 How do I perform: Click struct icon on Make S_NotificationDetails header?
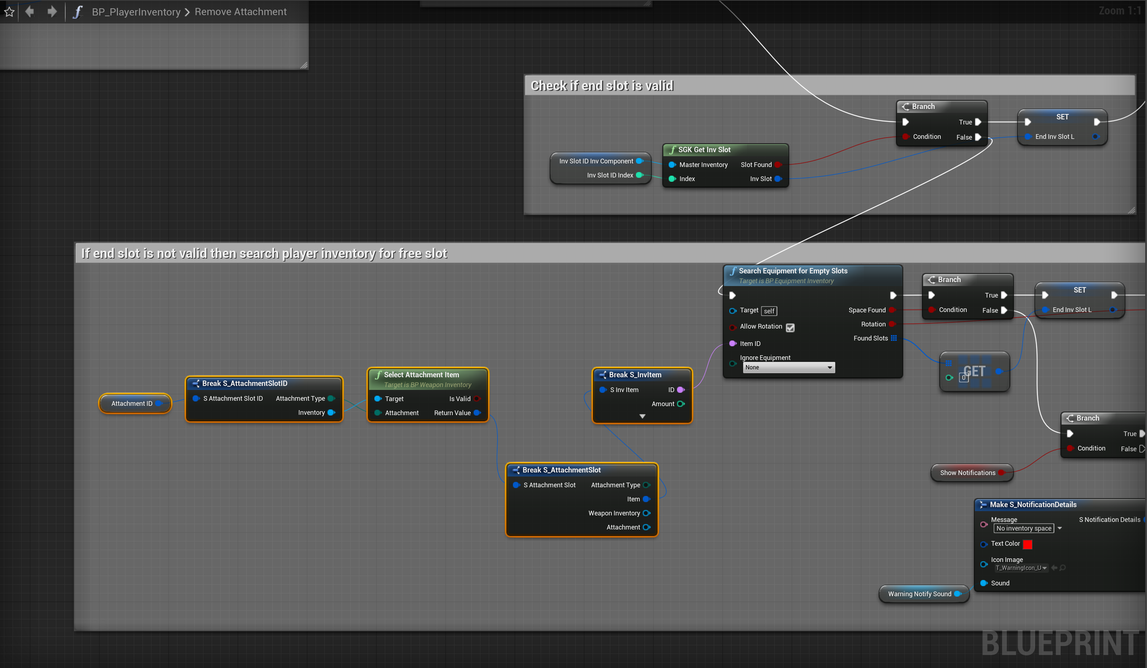pos(983,505)
